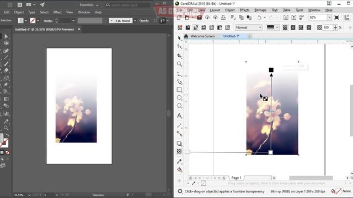Open the Layout menu in CorelDRAW
The image size is (353, 198).
[215, 10]
